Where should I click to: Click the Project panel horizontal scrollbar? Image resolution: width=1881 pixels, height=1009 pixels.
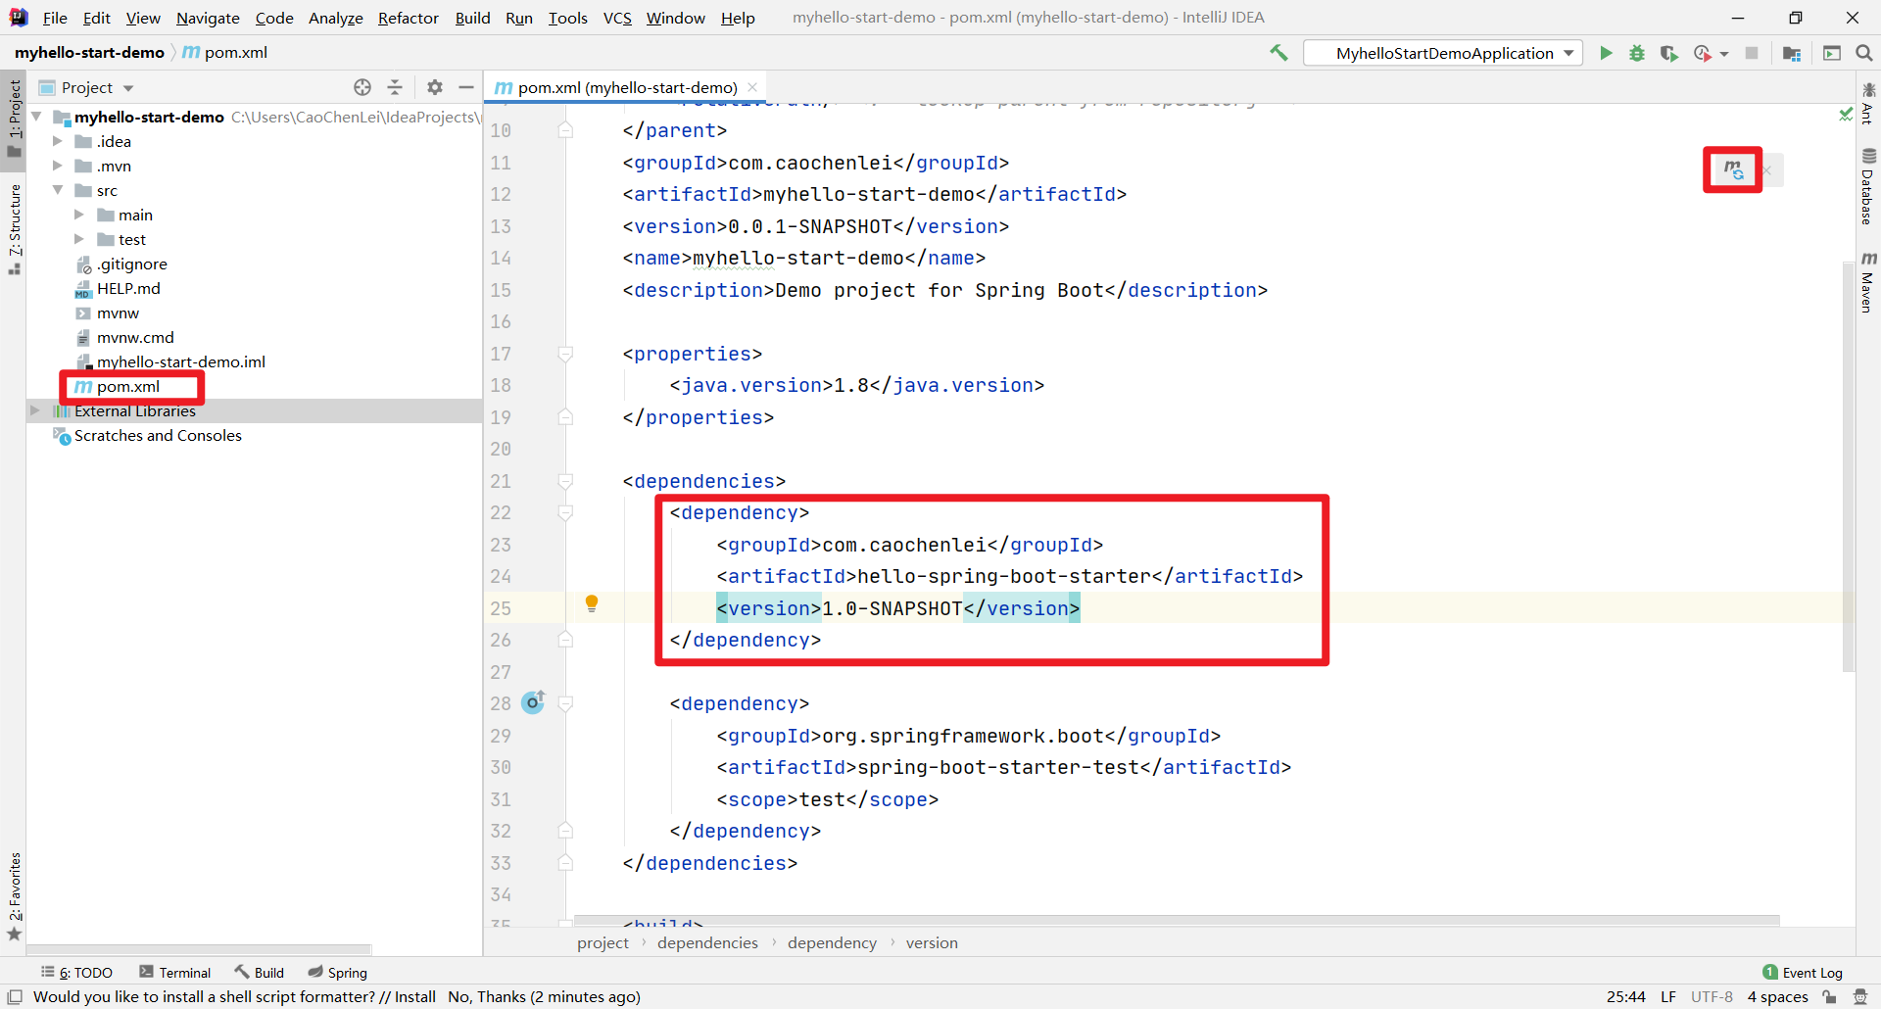(x=199, y=948)
